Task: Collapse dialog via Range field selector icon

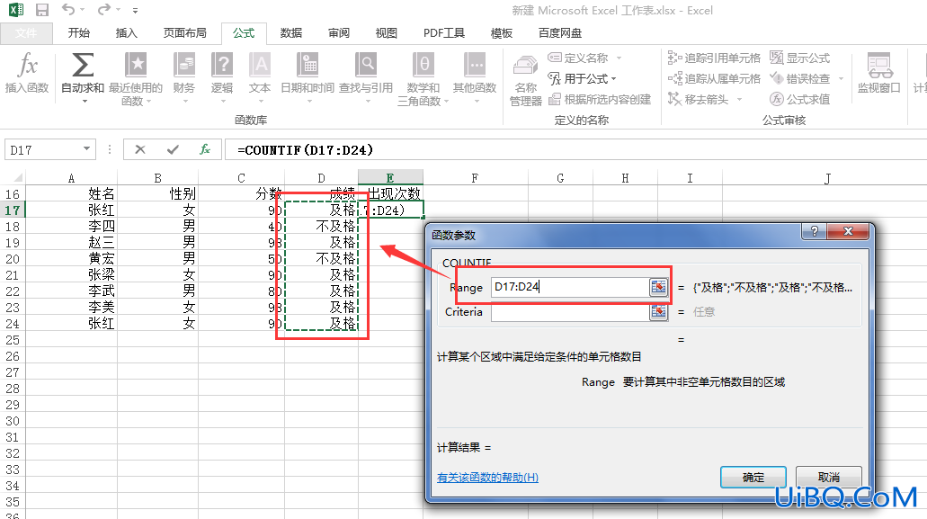Action: click(x=658, y=287)
